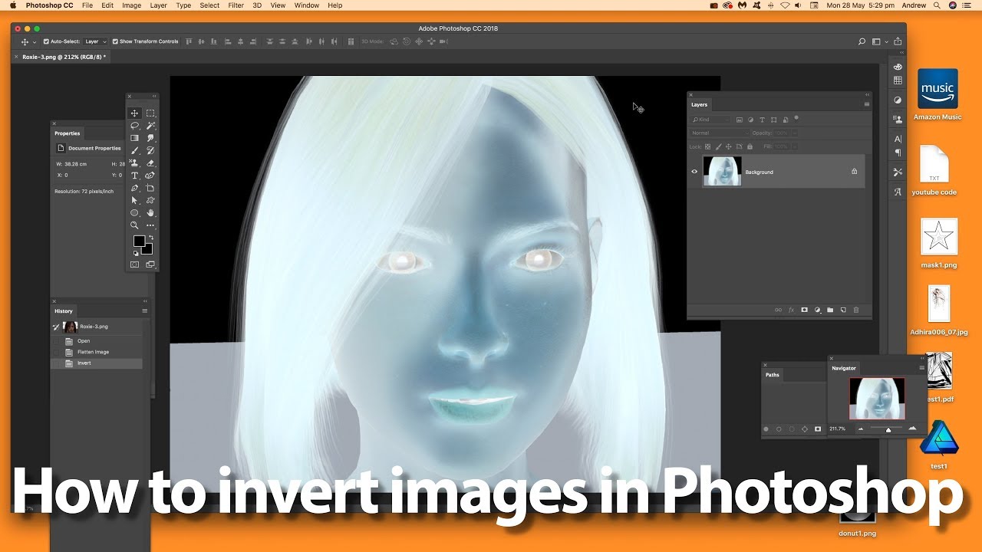Create a new layer in Layers panel
The height and width of the screenshot is (552, 982).
click(843, 310)
